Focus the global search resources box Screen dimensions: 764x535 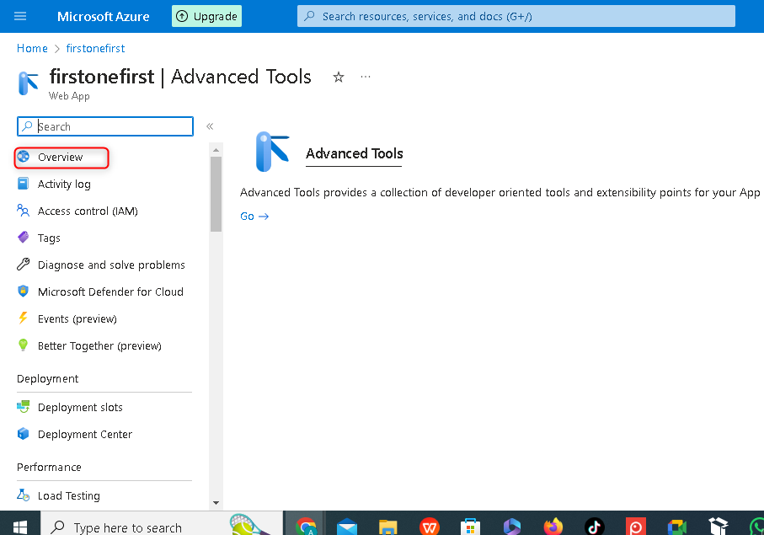tap(516, 16)
